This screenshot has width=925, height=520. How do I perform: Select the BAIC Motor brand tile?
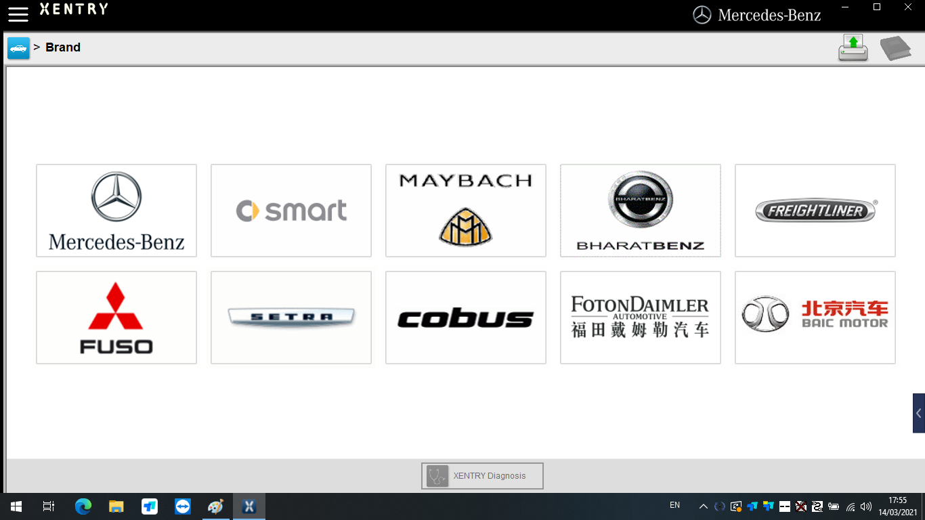(x=815, y=318)
